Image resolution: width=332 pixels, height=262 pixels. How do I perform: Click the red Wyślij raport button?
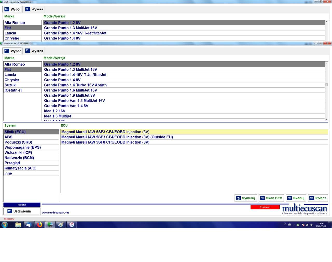click(265, 207)
